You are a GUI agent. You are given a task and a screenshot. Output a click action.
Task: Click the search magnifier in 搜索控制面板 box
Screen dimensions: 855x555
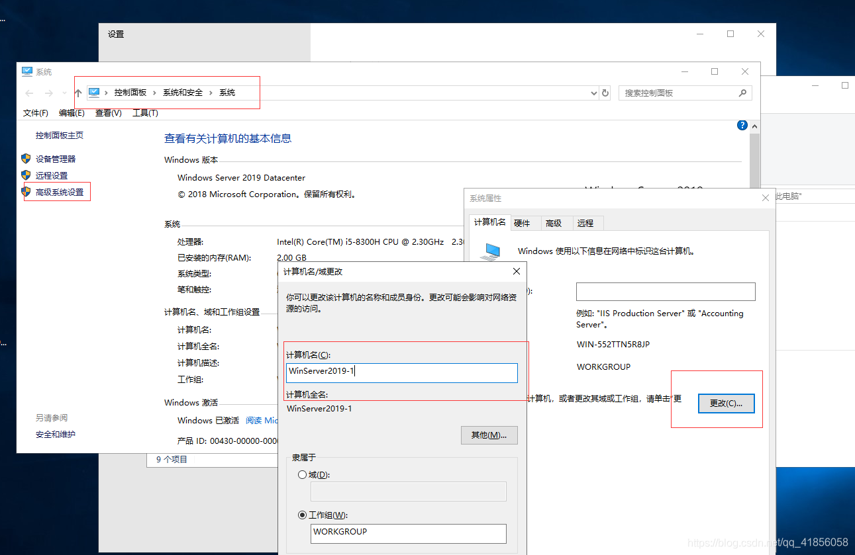click(x=743, y=93)
